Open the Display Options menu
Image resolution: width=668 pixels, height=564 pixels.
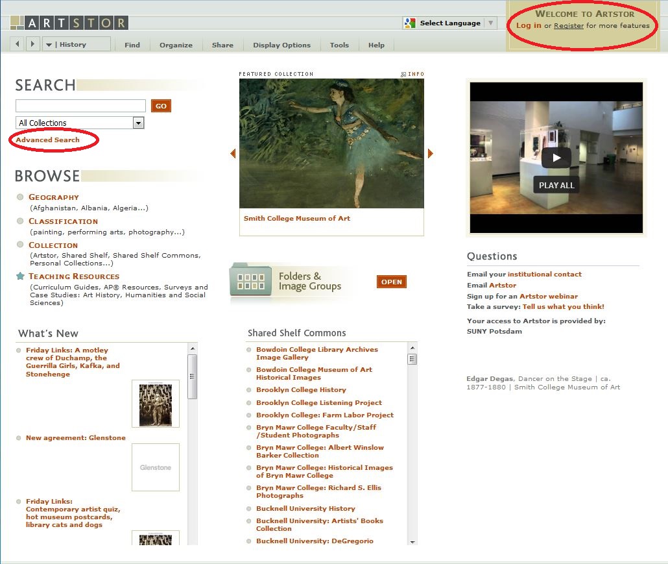point(281,45)
